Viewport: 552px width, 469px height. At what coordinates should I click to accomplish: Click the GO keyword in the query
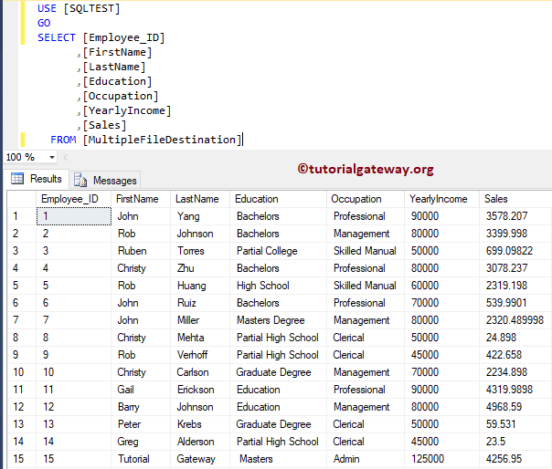pos(44,23)
